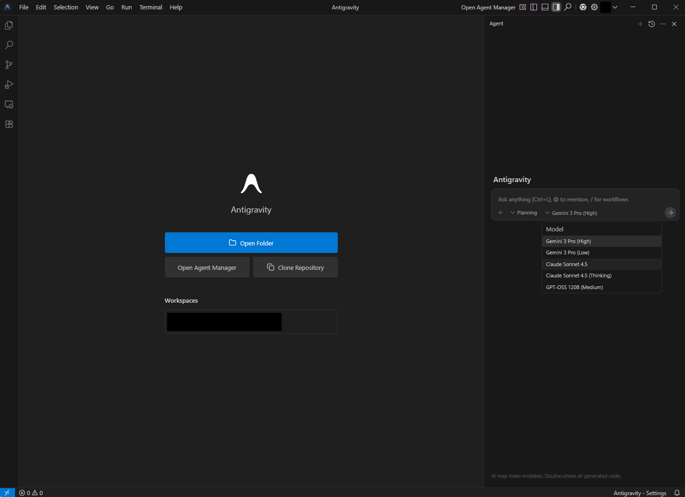The width and height of the screenshot is (685, 497).
Task: Click the blue Open Folder button
Action: point(251,243)
